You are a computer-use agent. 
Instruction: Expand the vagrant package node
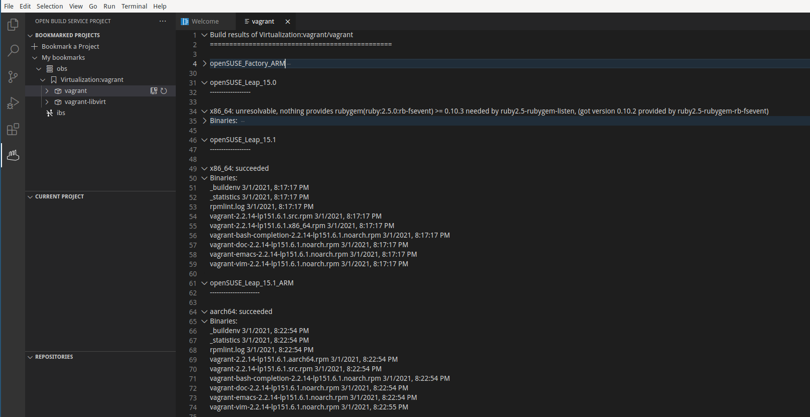pyautogui.click(x=47, y=91)
